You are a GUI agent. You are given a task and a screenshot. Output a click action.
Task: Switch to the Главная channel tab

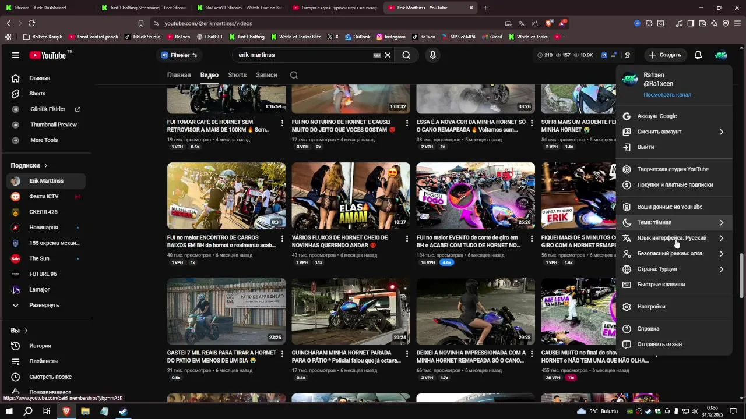(x=179, y=75)
